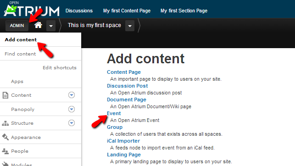The image size is (295, 166).
Task: Open the People sidebar entry
Action: [20, 151]
